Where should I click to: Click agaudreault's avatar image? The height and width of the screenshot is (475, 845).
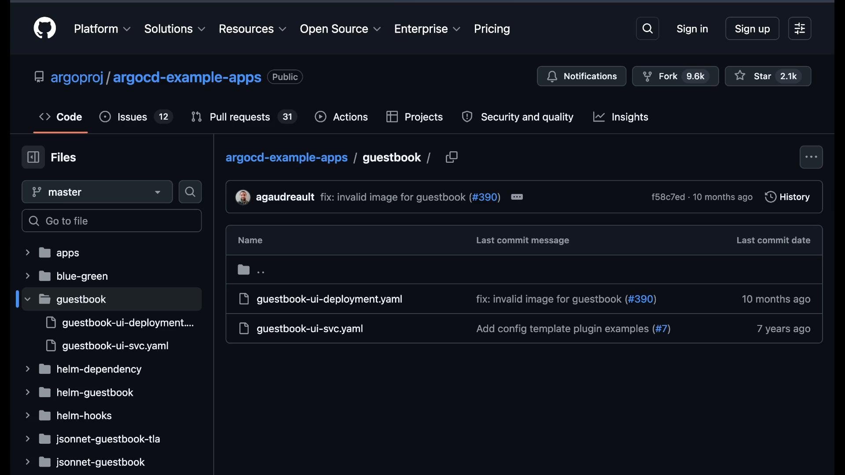pos(243,197)
